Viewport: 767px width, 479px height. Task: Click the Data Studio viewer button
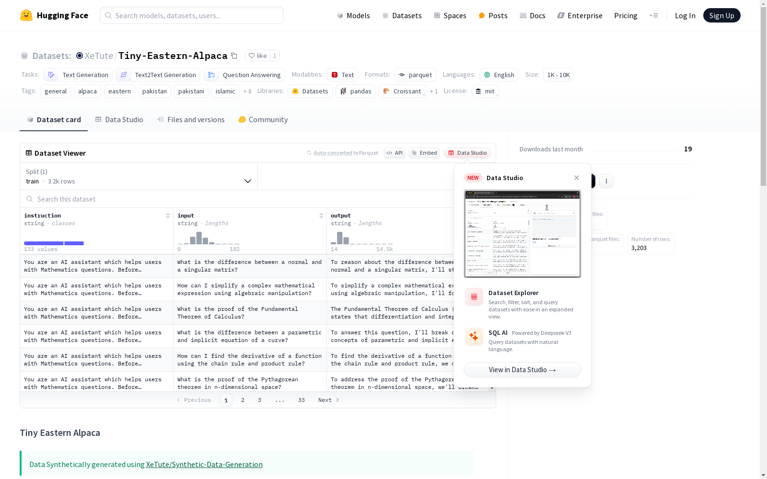click(x=467, y=153)
